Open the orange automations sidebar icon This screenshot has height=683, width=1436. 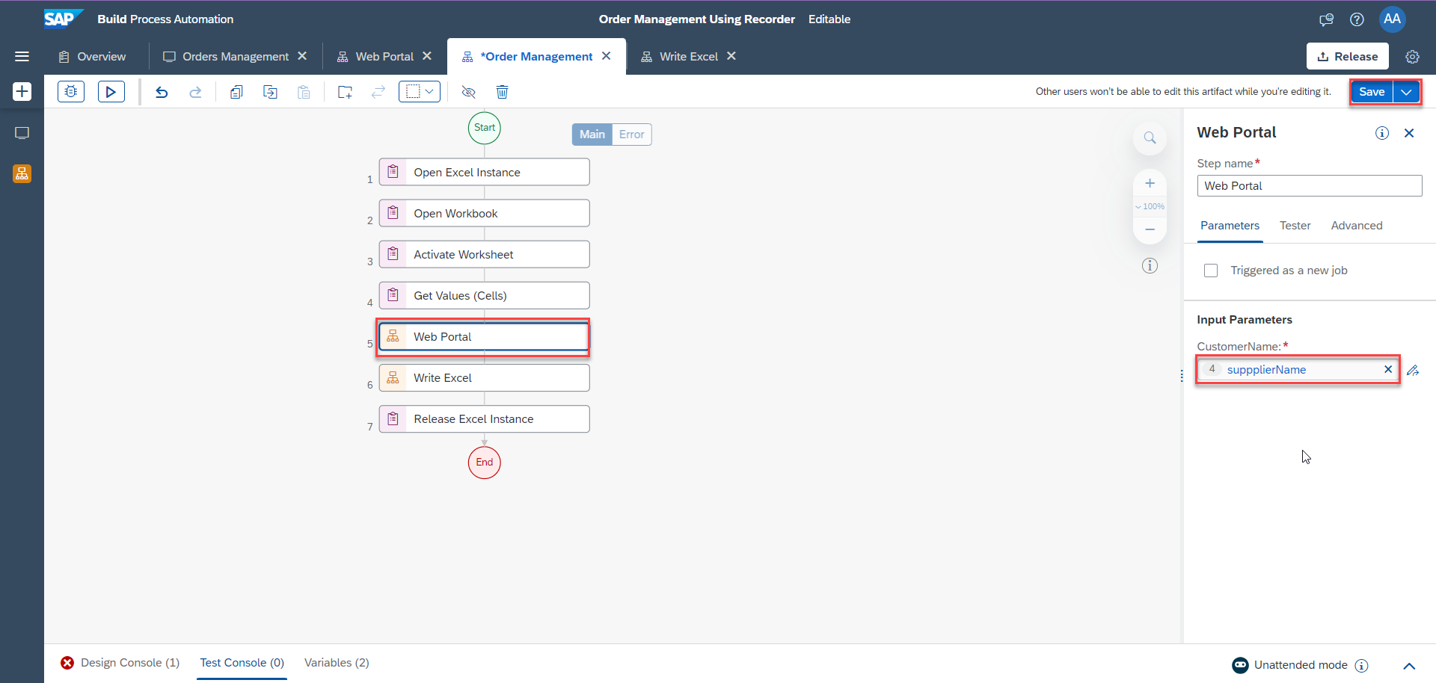click(22, 173)
